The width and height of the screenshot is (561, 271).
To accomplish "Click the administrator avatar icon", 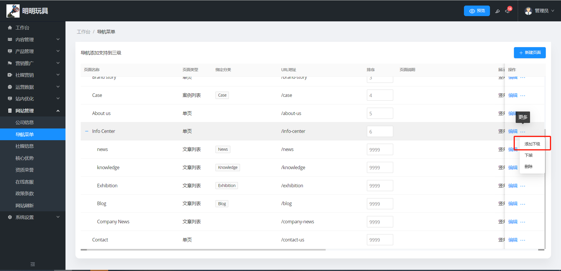I will tap(528, 11).
